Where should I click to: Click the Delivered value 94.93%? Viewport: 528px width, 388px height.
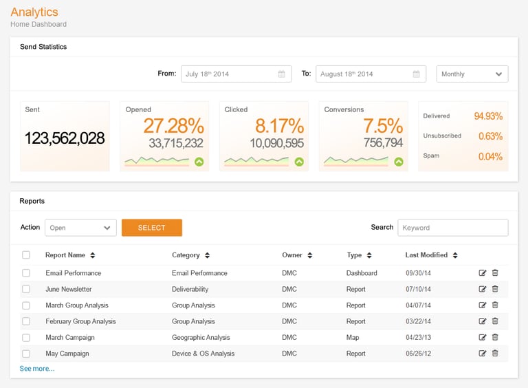[488, 116]
